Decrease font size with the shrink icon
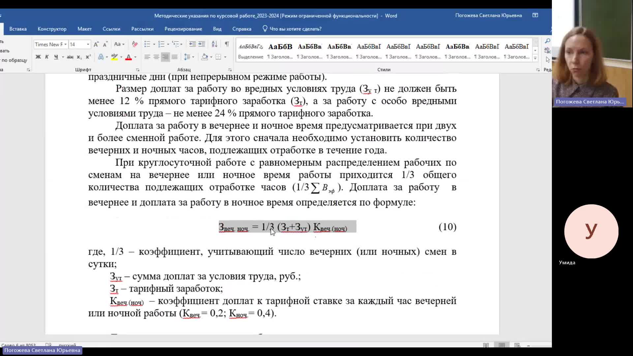This screenshot has width=633, height=356. tap(105, 44)
